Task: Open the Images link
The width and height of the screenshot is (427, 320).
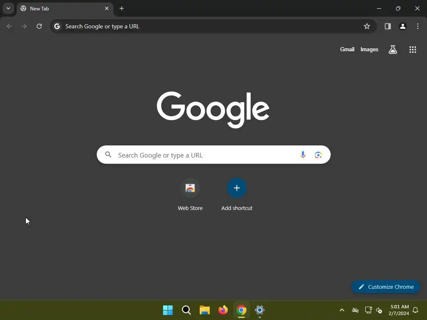Action: (369, 50)
